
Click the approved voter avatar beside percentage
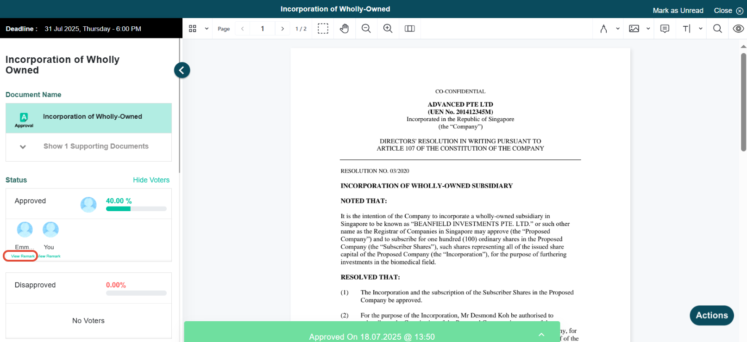(x=88, y=204)
